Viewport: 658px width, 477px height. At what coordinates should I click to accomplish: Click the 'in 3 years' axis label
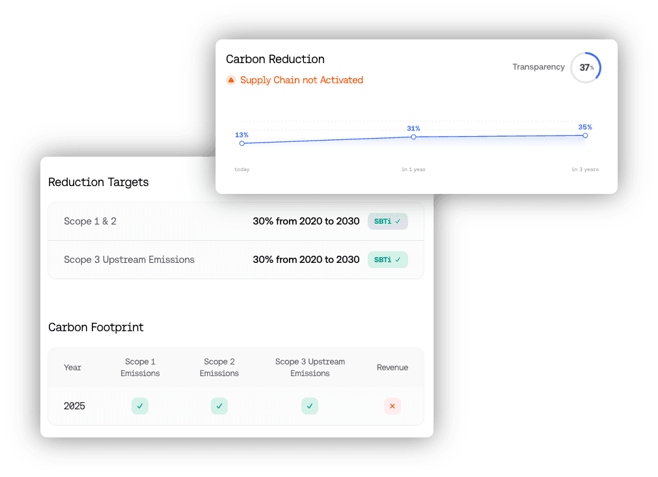[x=585, y=169]
